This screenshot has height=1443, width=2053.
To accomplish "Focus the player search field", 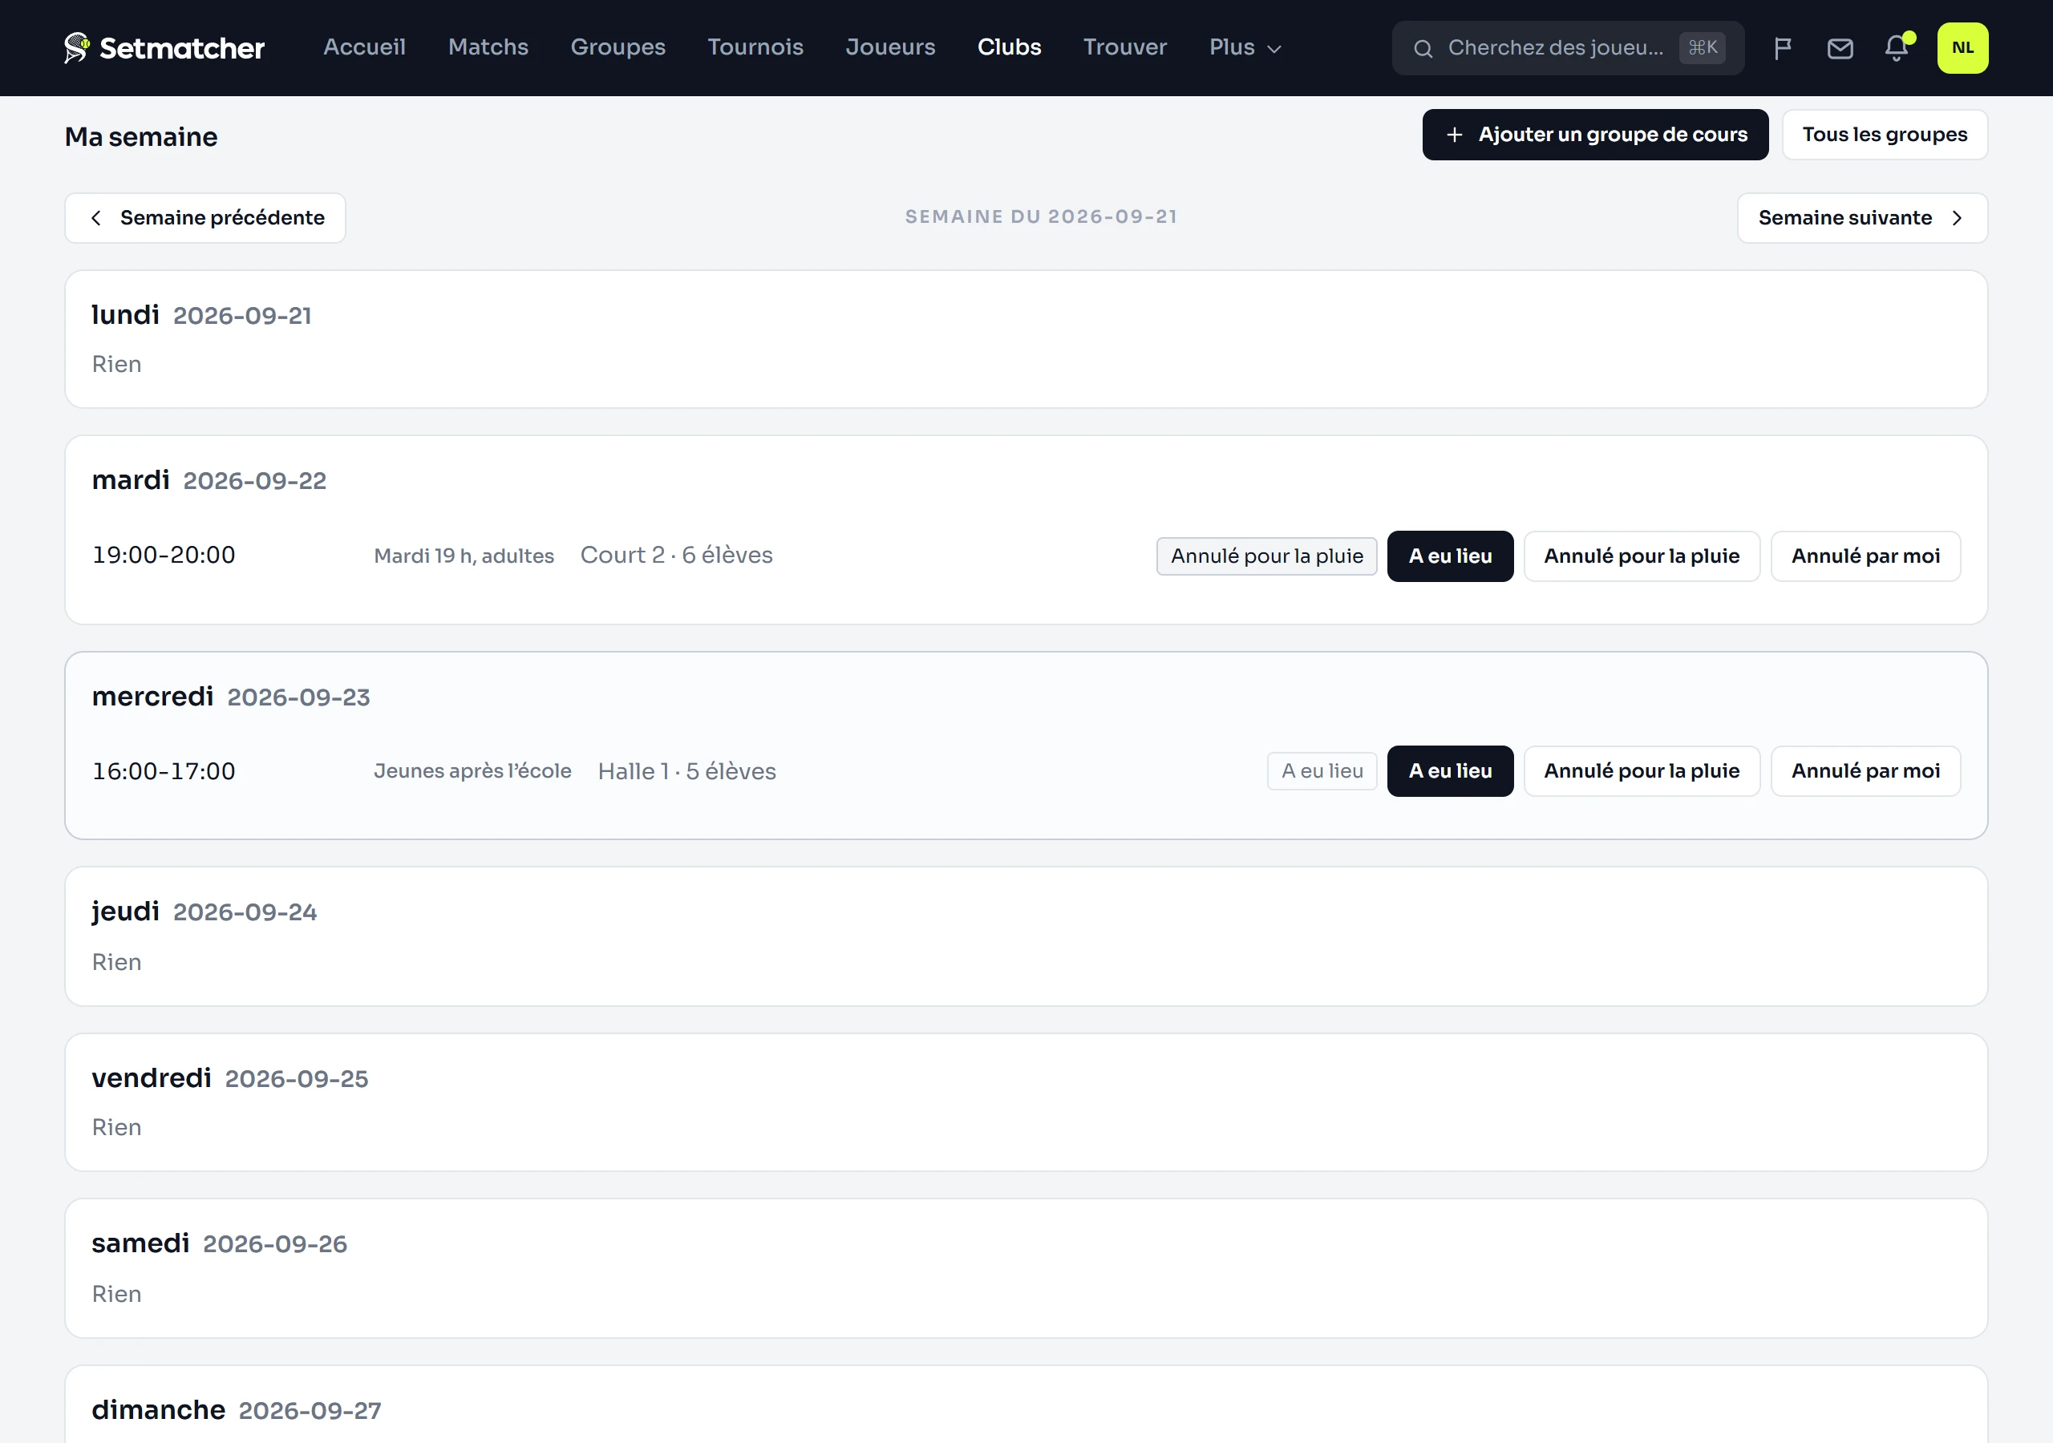I will (1568, 48).
